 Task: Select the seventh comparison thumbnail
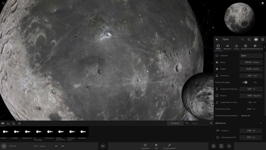pos(72,132)
